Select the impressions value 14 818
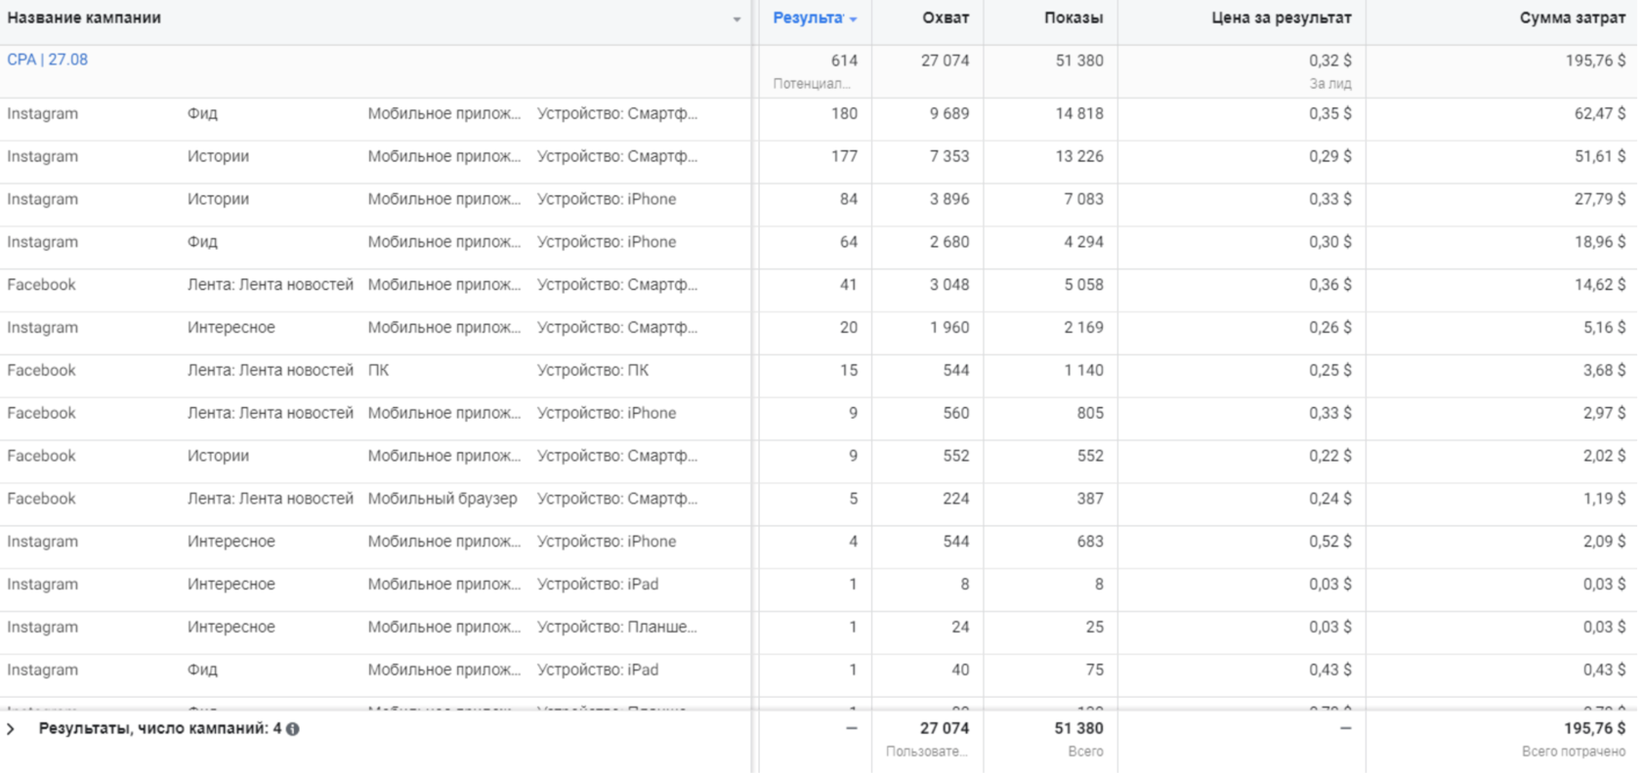 click(1078, 113)
